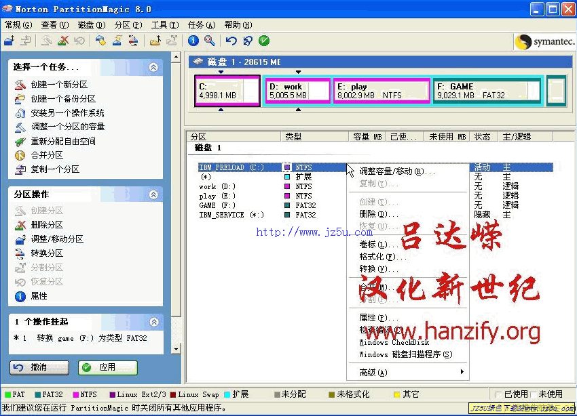Choose 格式化 in context menu
577x416 pixels.
point(408,257)
